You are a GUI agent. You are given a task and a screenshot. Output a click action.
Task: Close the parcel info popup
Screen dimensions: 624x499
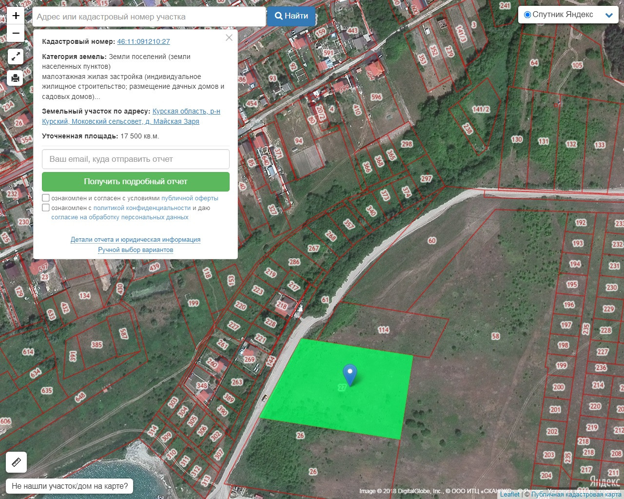229,38
